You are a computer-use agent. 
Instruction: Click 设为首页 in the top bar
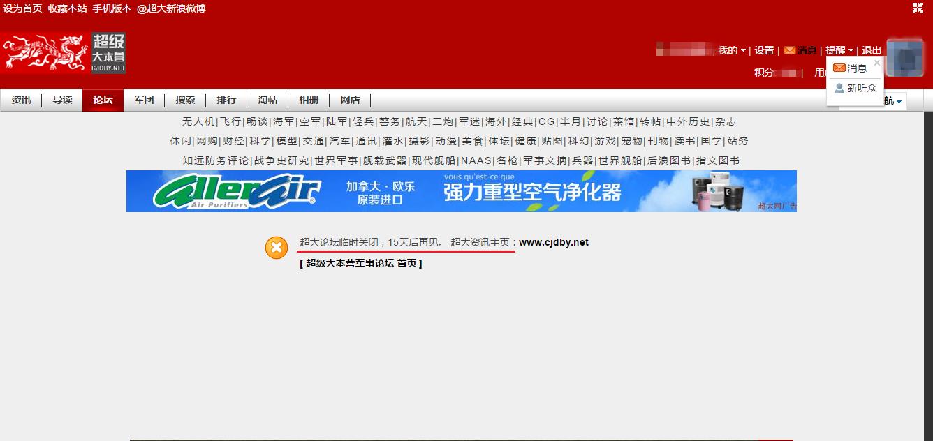click(23, 8)
